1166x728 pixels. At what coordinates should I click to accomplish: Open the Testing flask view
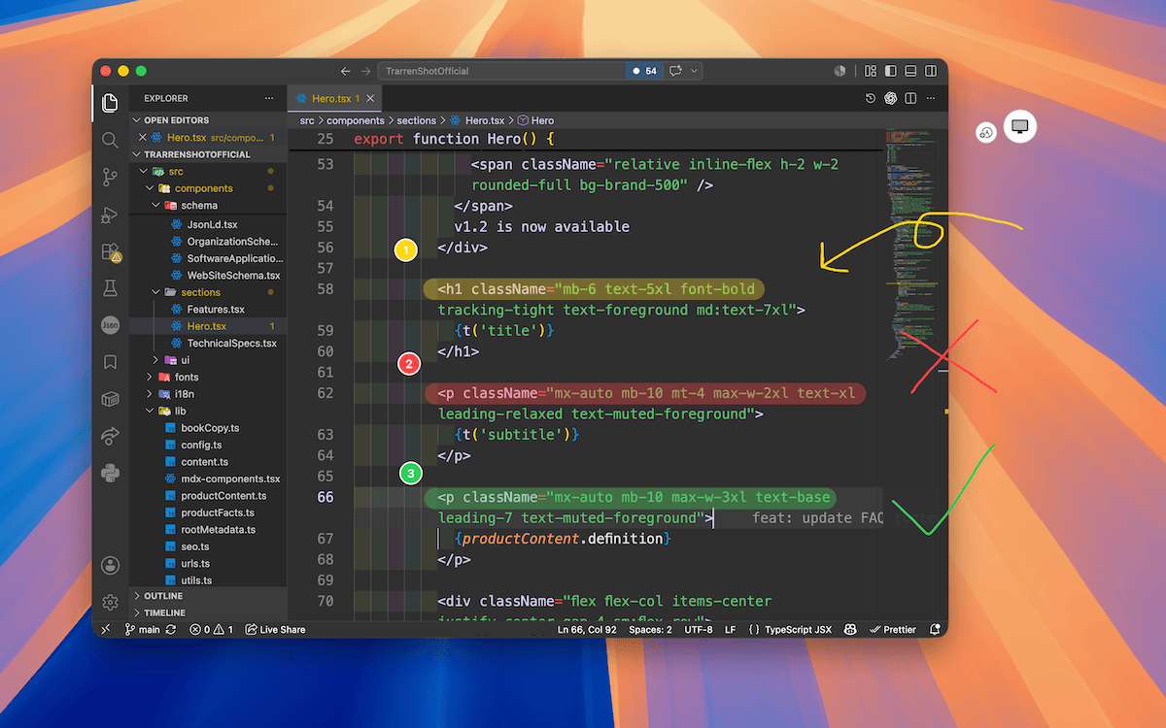click(x=110, y=288)
